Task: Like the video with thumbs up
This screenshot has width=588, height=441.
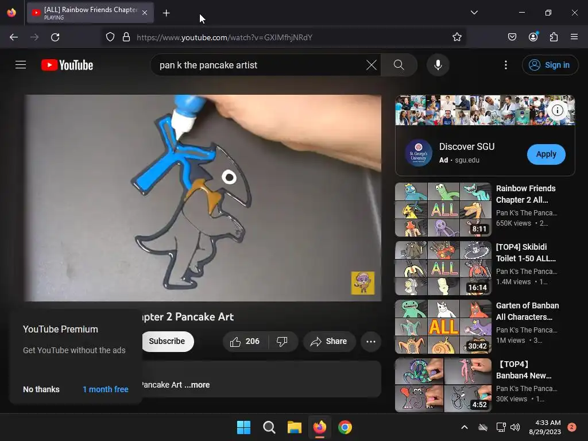Action: pyautogui.click(x=245, y=341)
